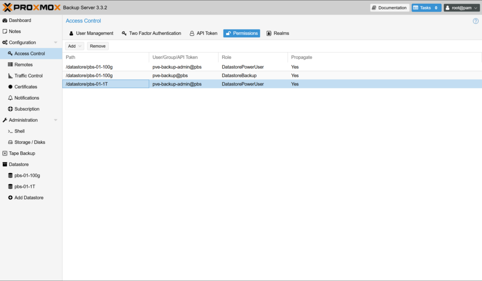Open Notifications settings

[x=27, y=98]
